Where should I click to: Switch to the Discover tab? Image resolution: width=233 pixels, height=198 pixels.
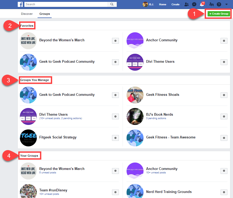27,13
